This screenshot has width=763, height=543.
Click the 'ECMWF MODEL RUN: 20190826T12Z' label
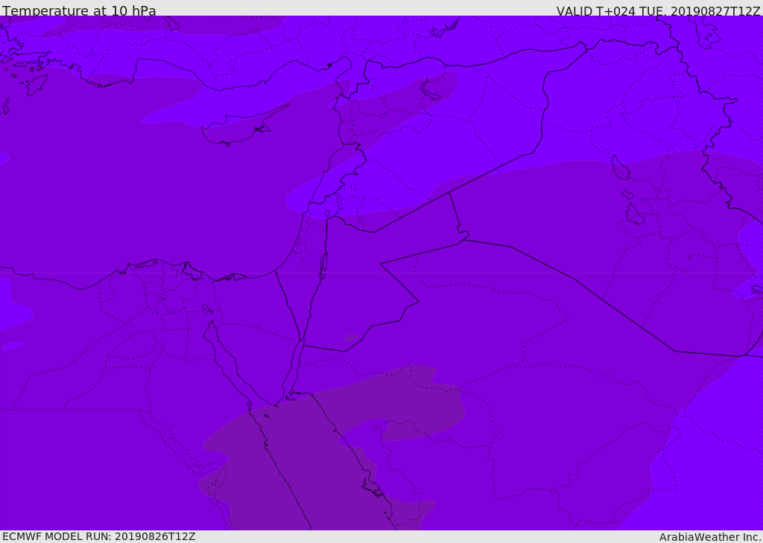tap(99, 536)
